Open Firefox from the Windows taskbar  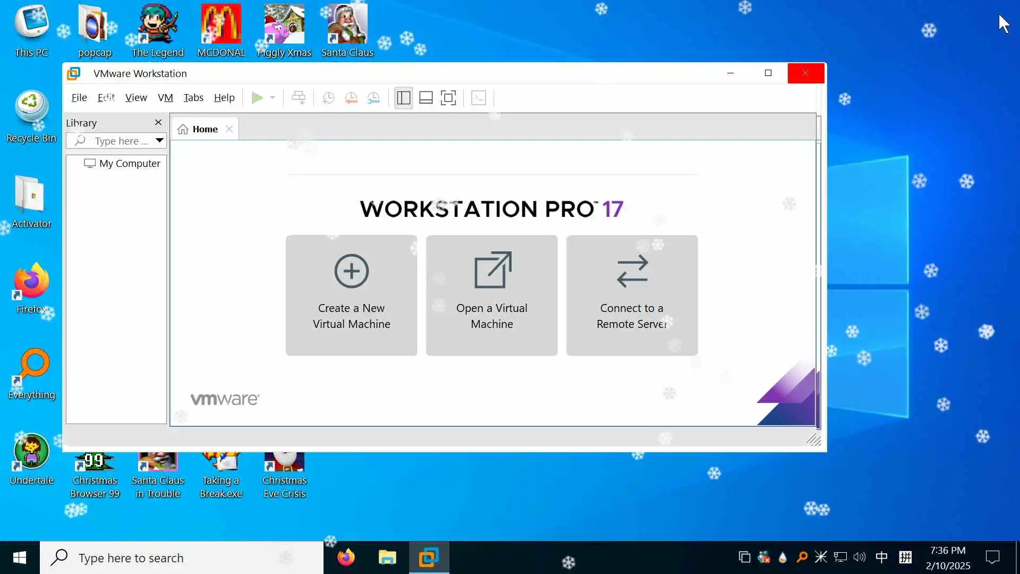[346, 558]
